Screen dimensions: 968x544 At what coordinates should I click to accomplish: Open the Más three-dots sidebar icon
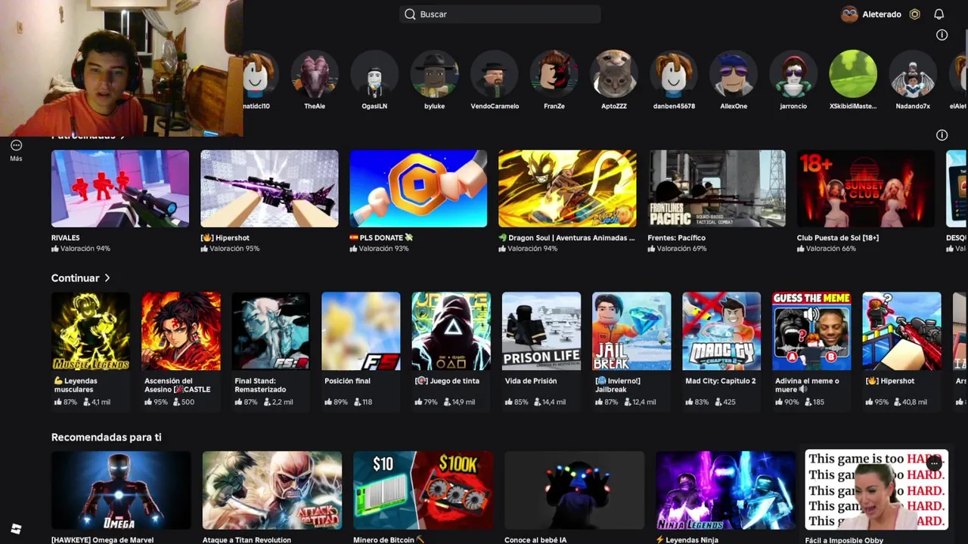pos(16,145)
